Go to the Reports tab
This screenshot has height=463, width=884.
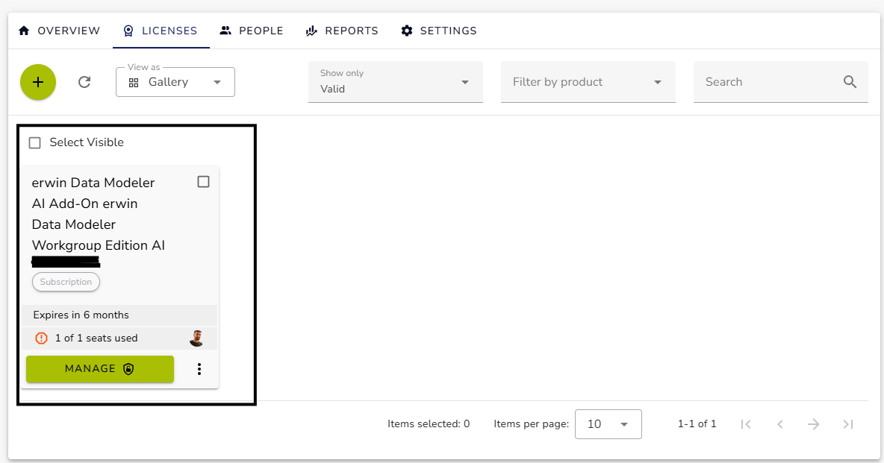point(342,31)
